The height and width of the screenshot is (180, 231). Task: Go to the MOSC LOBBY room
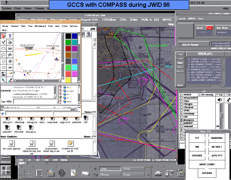click(207, 164)
